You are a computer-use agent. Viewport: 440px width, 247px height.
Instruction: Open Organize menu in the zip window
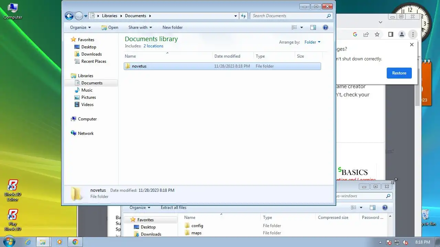pyautogui.click(x=140, y=208)
